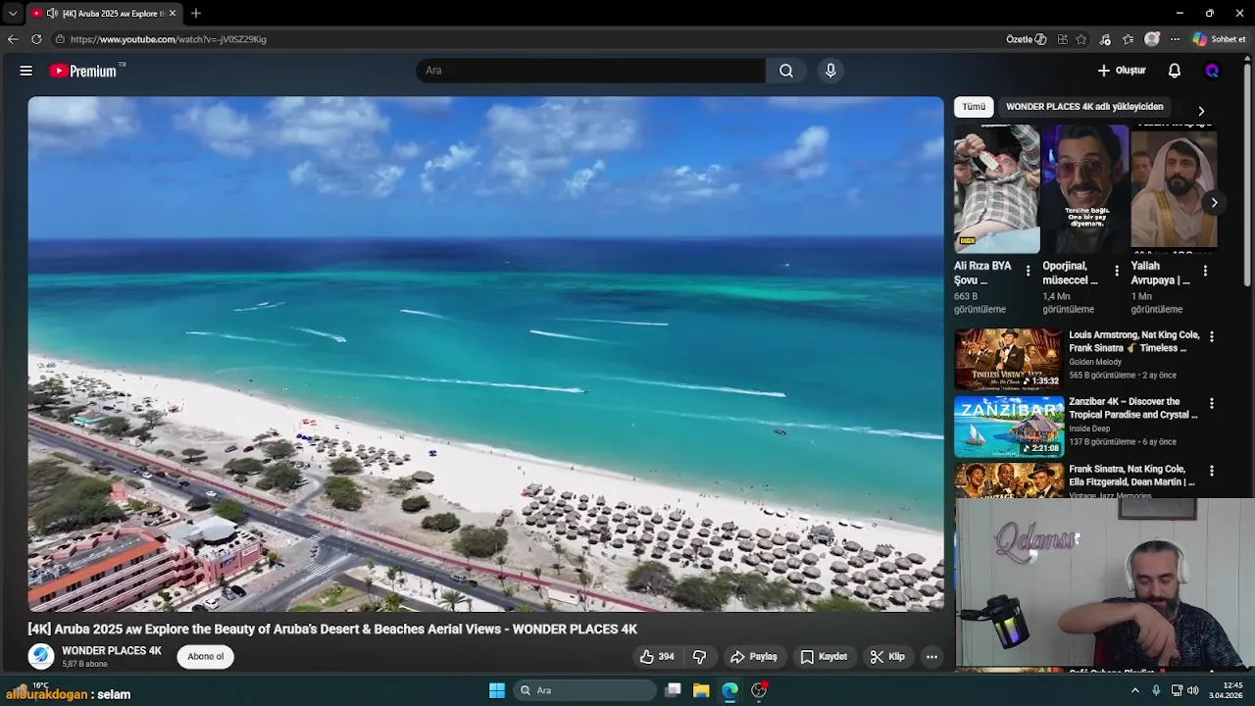Open Edge settings and more menu
Image resolution: width=1255 pixels, height=706 pixels.
pos(1176,39)
